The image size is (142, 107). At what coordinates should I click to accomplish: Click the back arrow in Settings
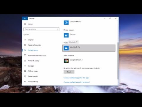point(25,18)
